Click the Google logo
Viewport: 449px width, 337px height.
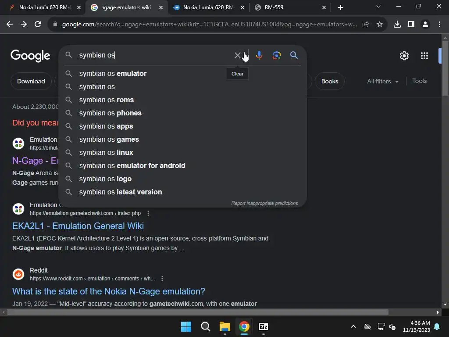tap(30, 56)
